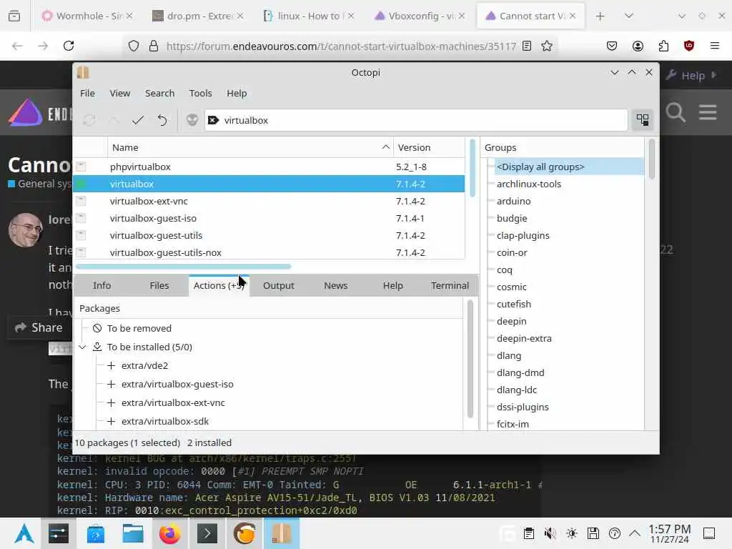Click the Share button on the forum post
Screen dimensions: 732x549
(39, 327)
